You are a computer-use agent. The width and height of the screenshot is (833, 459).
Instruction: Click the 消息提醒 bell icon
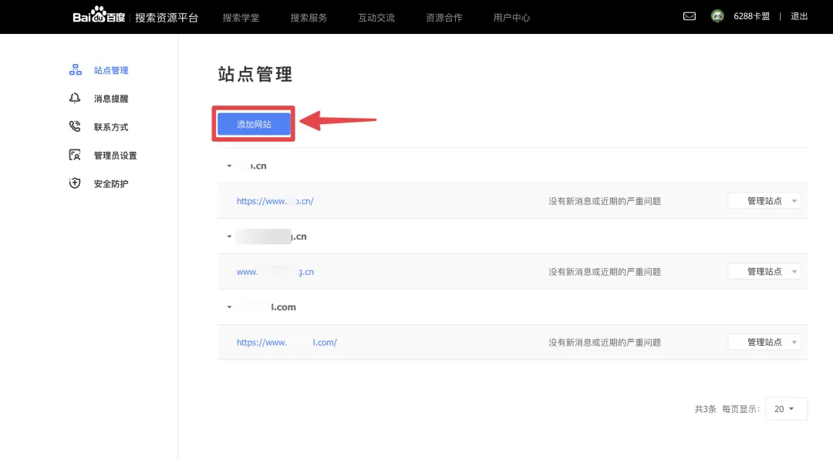[75, 99]
